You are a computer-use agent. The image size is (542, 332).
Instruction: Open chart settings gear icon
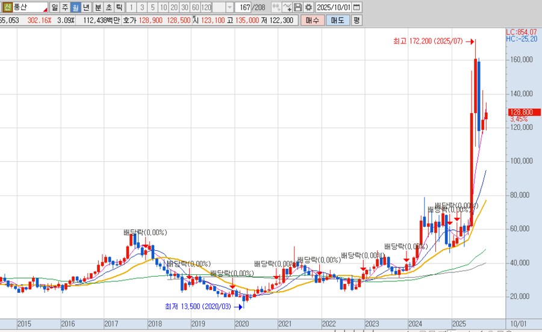tap(308, 8)
